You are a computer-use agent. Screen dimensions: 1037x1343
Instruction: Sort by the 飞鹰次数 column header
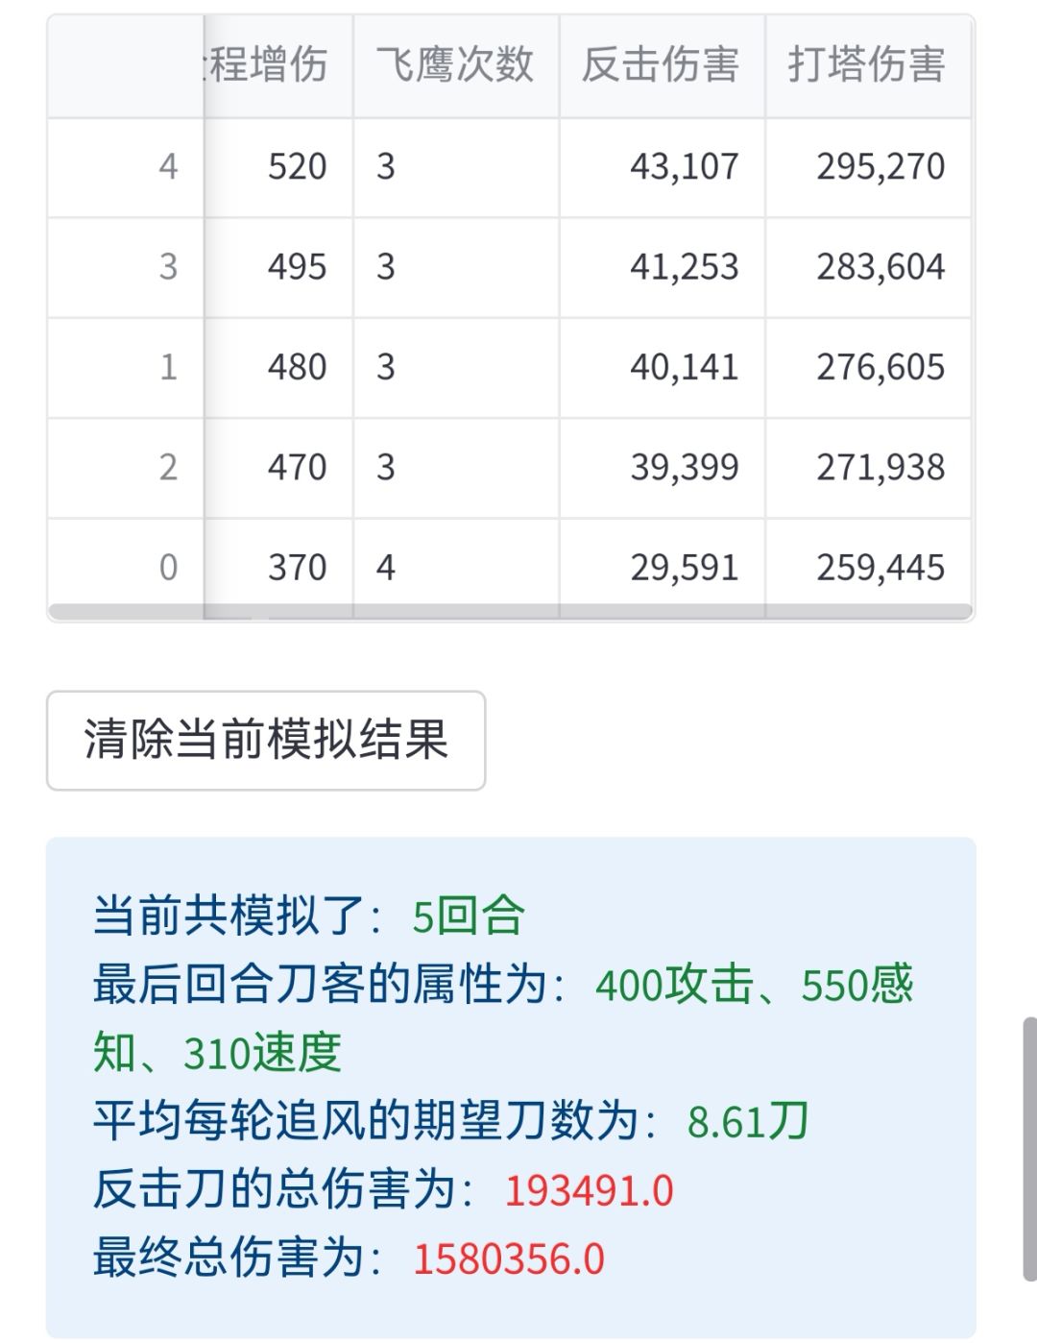[x=455, y=65]
